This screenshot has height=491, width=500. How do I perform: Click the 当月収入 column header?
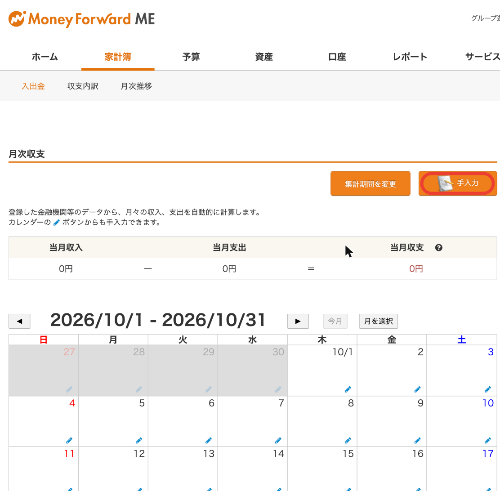66,248
